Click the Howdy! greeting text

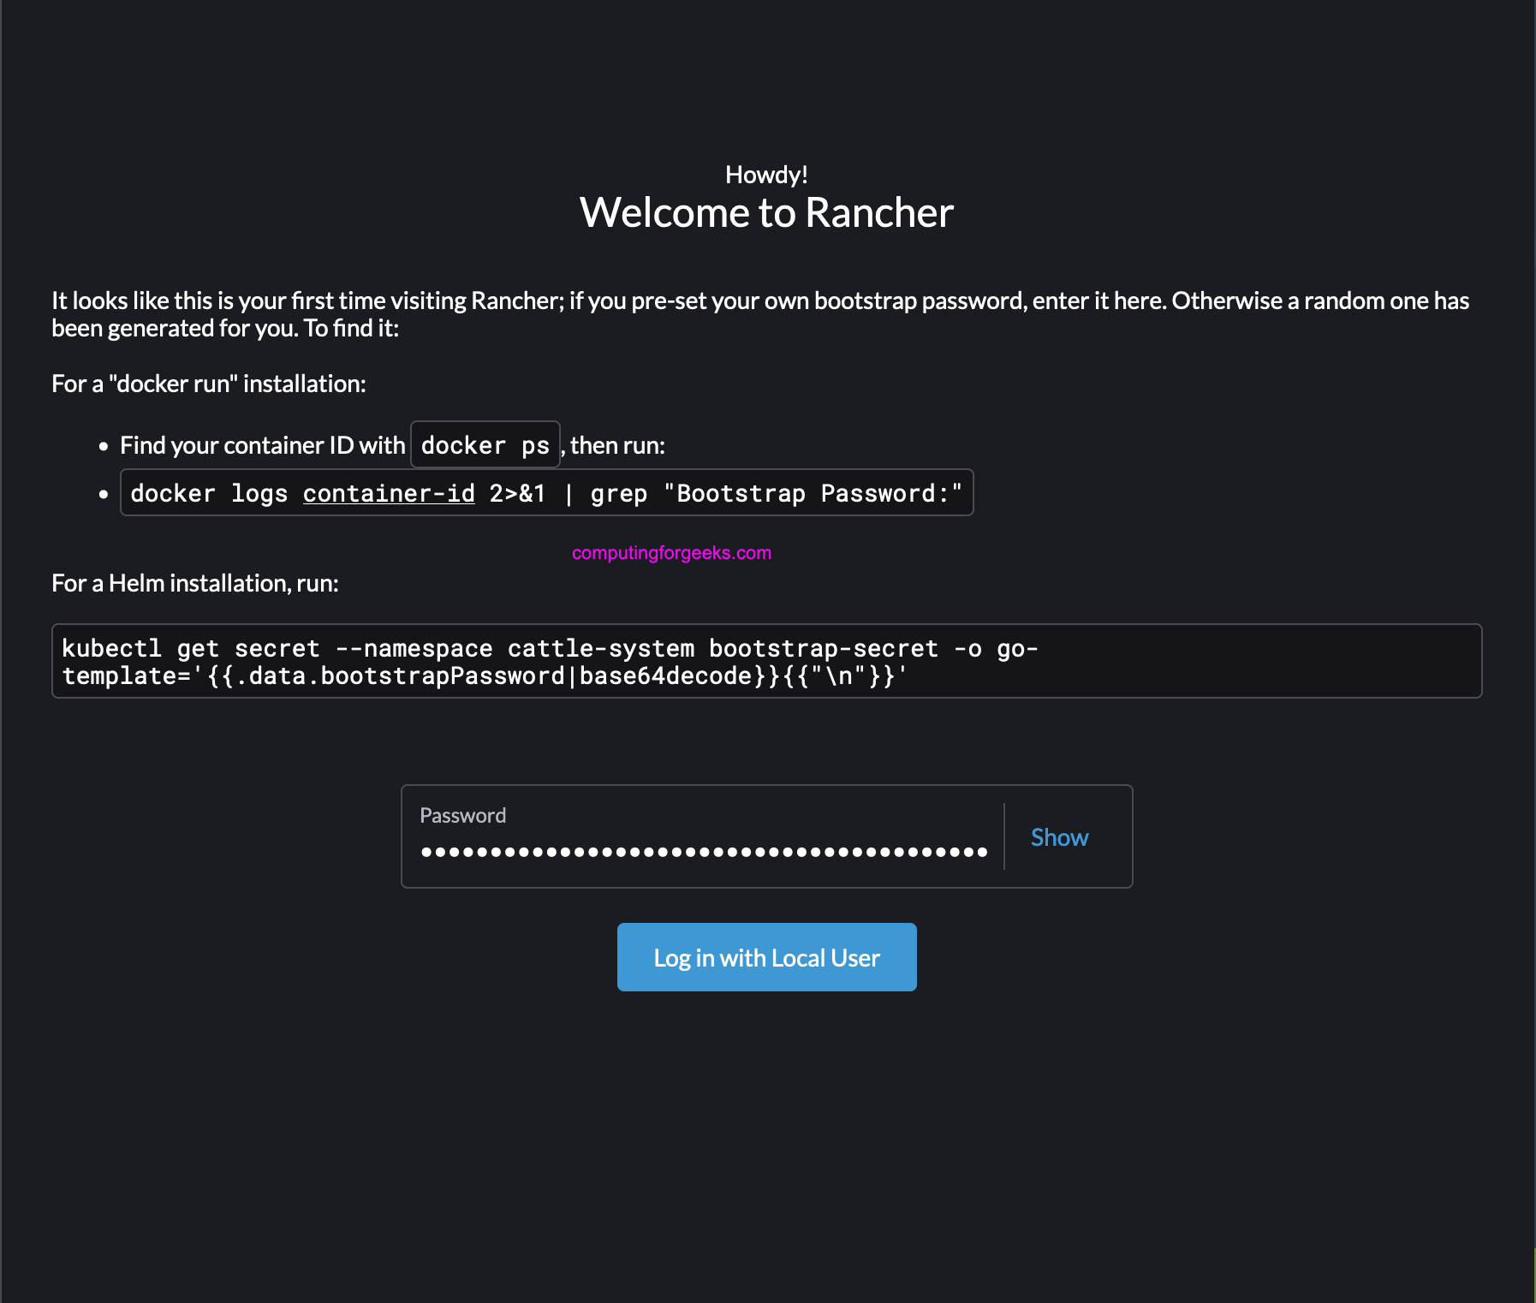coord(766,174)
